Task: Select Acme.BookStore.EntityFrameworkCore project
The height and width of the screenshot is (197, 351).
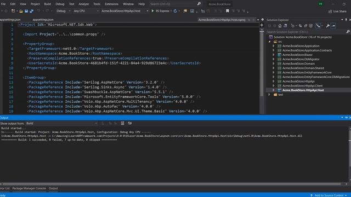Action: pos(307,73)
